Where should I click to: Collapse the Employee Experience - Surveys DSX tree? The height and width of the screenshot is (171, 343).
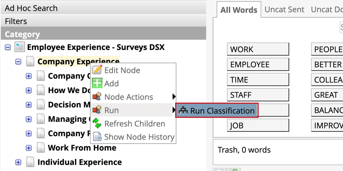tap(8, 47)
